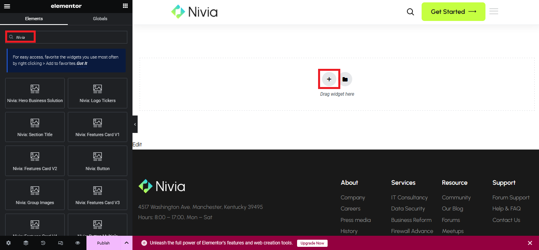Click the site header search icon
This screenshot has width=539, height=250.
[410, 12]
